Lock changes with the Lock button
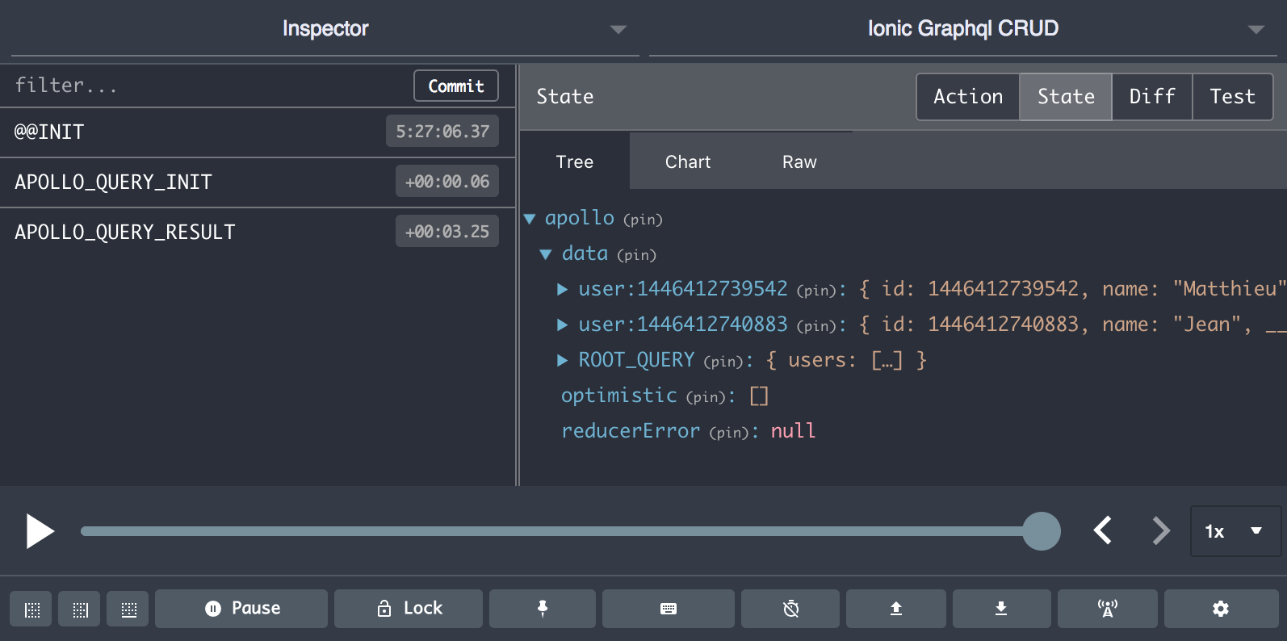The height and width of the screenshot is (641, 1287). [x=409, y=609]
